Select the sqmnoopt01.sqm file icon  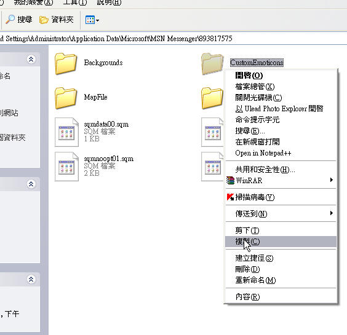[66, 167]
